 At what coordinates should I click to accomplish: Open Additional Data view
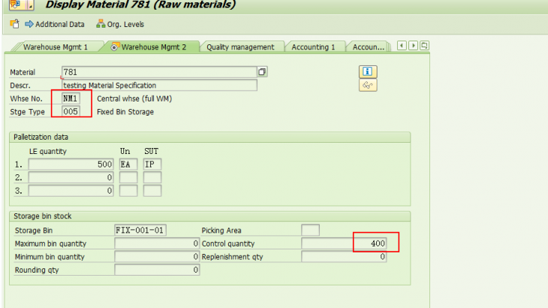tap(54, 24)
